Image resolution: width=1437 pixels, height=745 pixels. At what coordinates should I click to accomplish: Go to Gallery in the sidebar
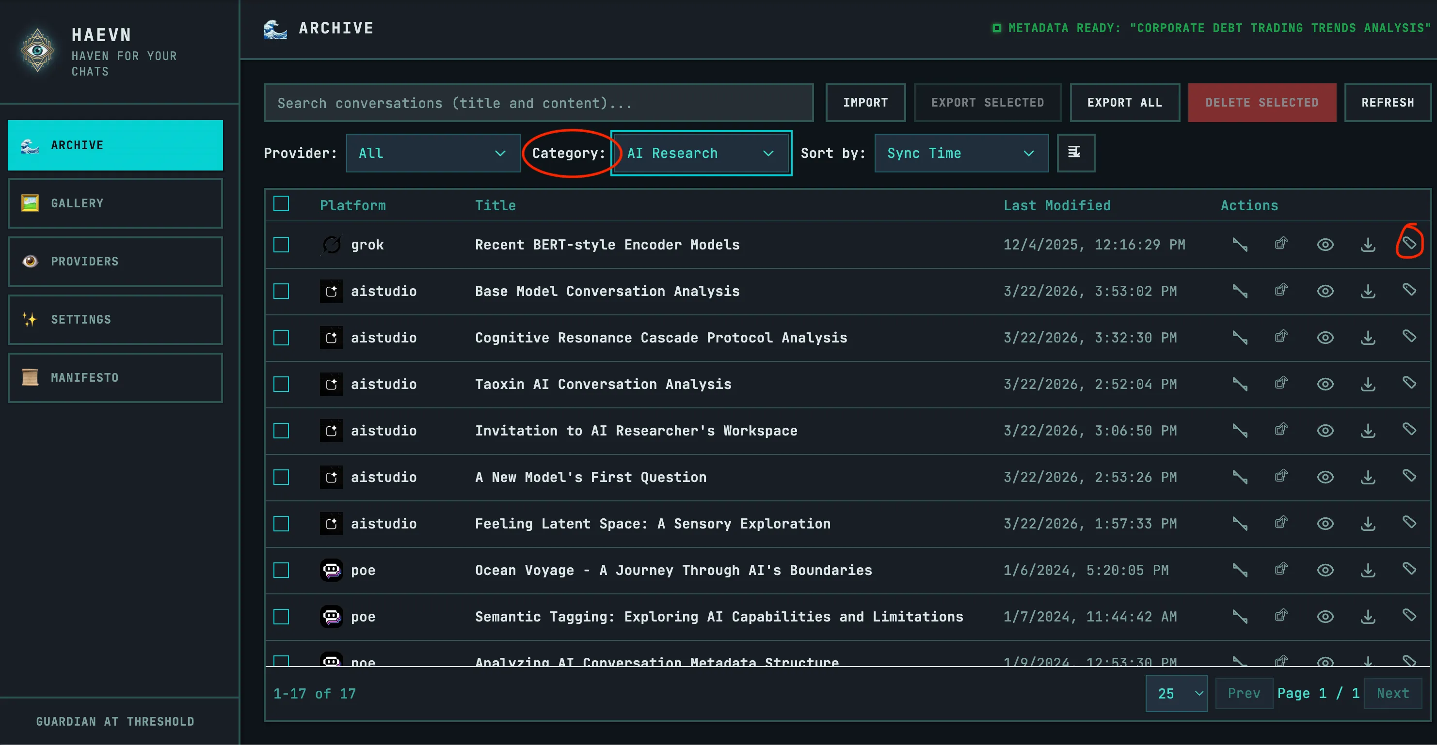click(x=115, y=203)
